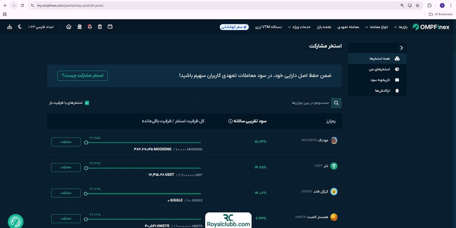Image resolution: width=456 pixels, height=228 pixels.
Task: Open نقشه بازار menu item
Action: [324, 27]
